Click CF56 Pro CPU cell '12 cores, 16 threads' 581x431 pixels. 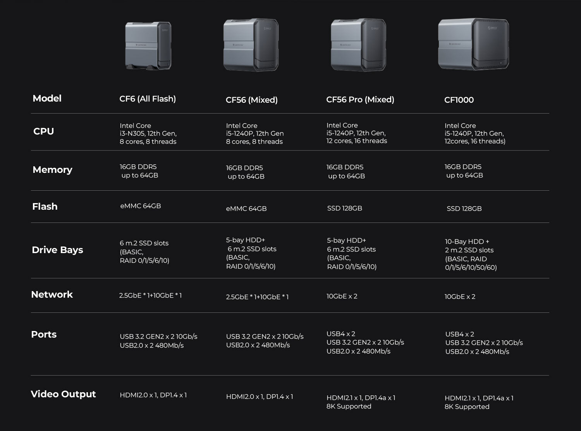pyautogui.click(x=357, y=141)
